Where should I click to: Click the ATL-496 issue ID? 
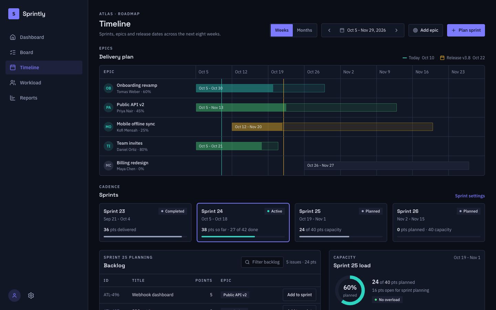pos(112,295)
